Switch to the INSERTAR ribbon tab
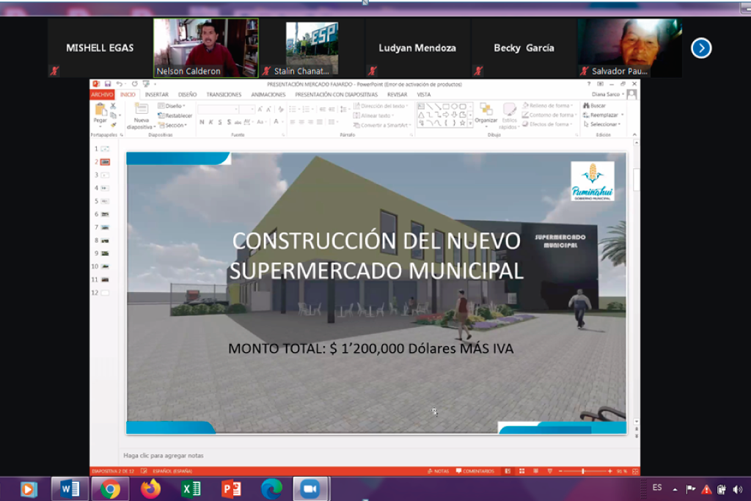The width and height of the screenshot is (751, 501). coord(156,95)
